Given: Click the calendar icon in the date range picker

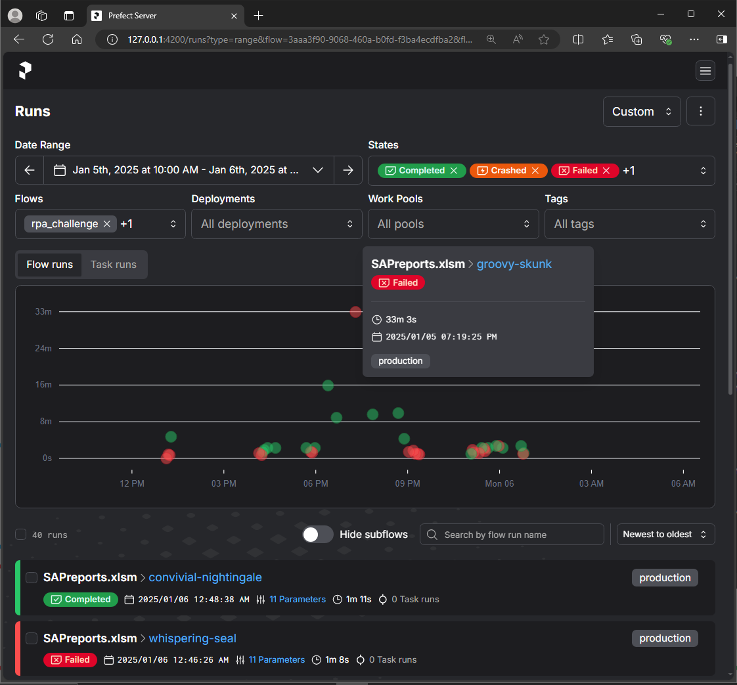Looking at the screenshot, I should [x=60, y=170].
